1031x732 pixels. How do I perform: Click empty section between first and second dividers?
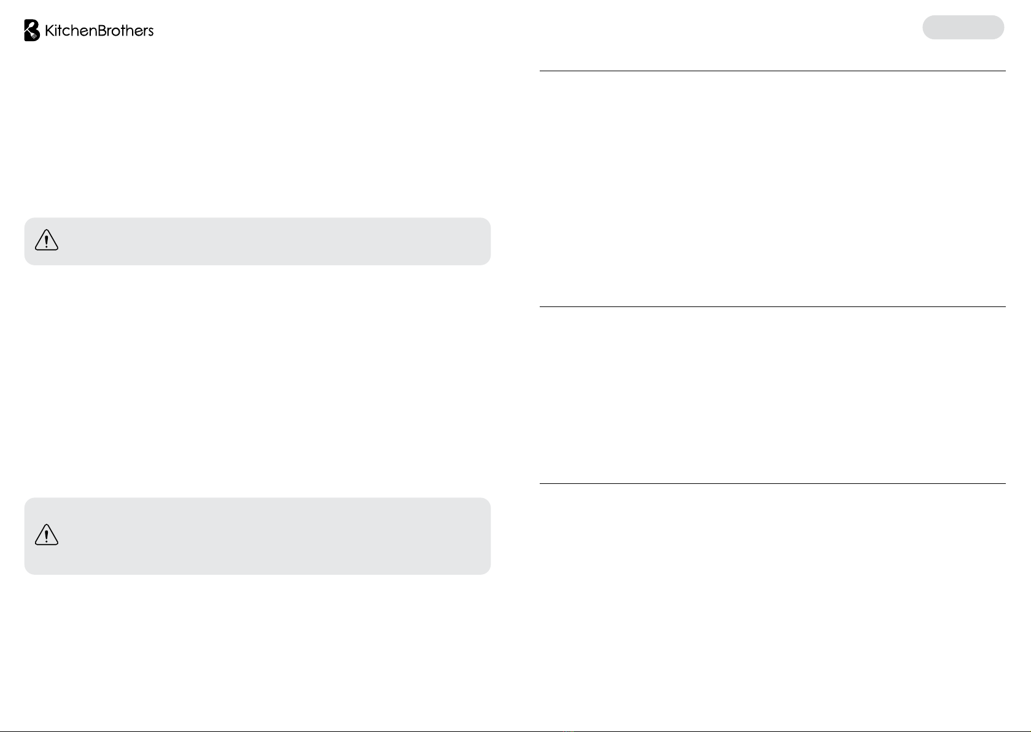[772, 189]
